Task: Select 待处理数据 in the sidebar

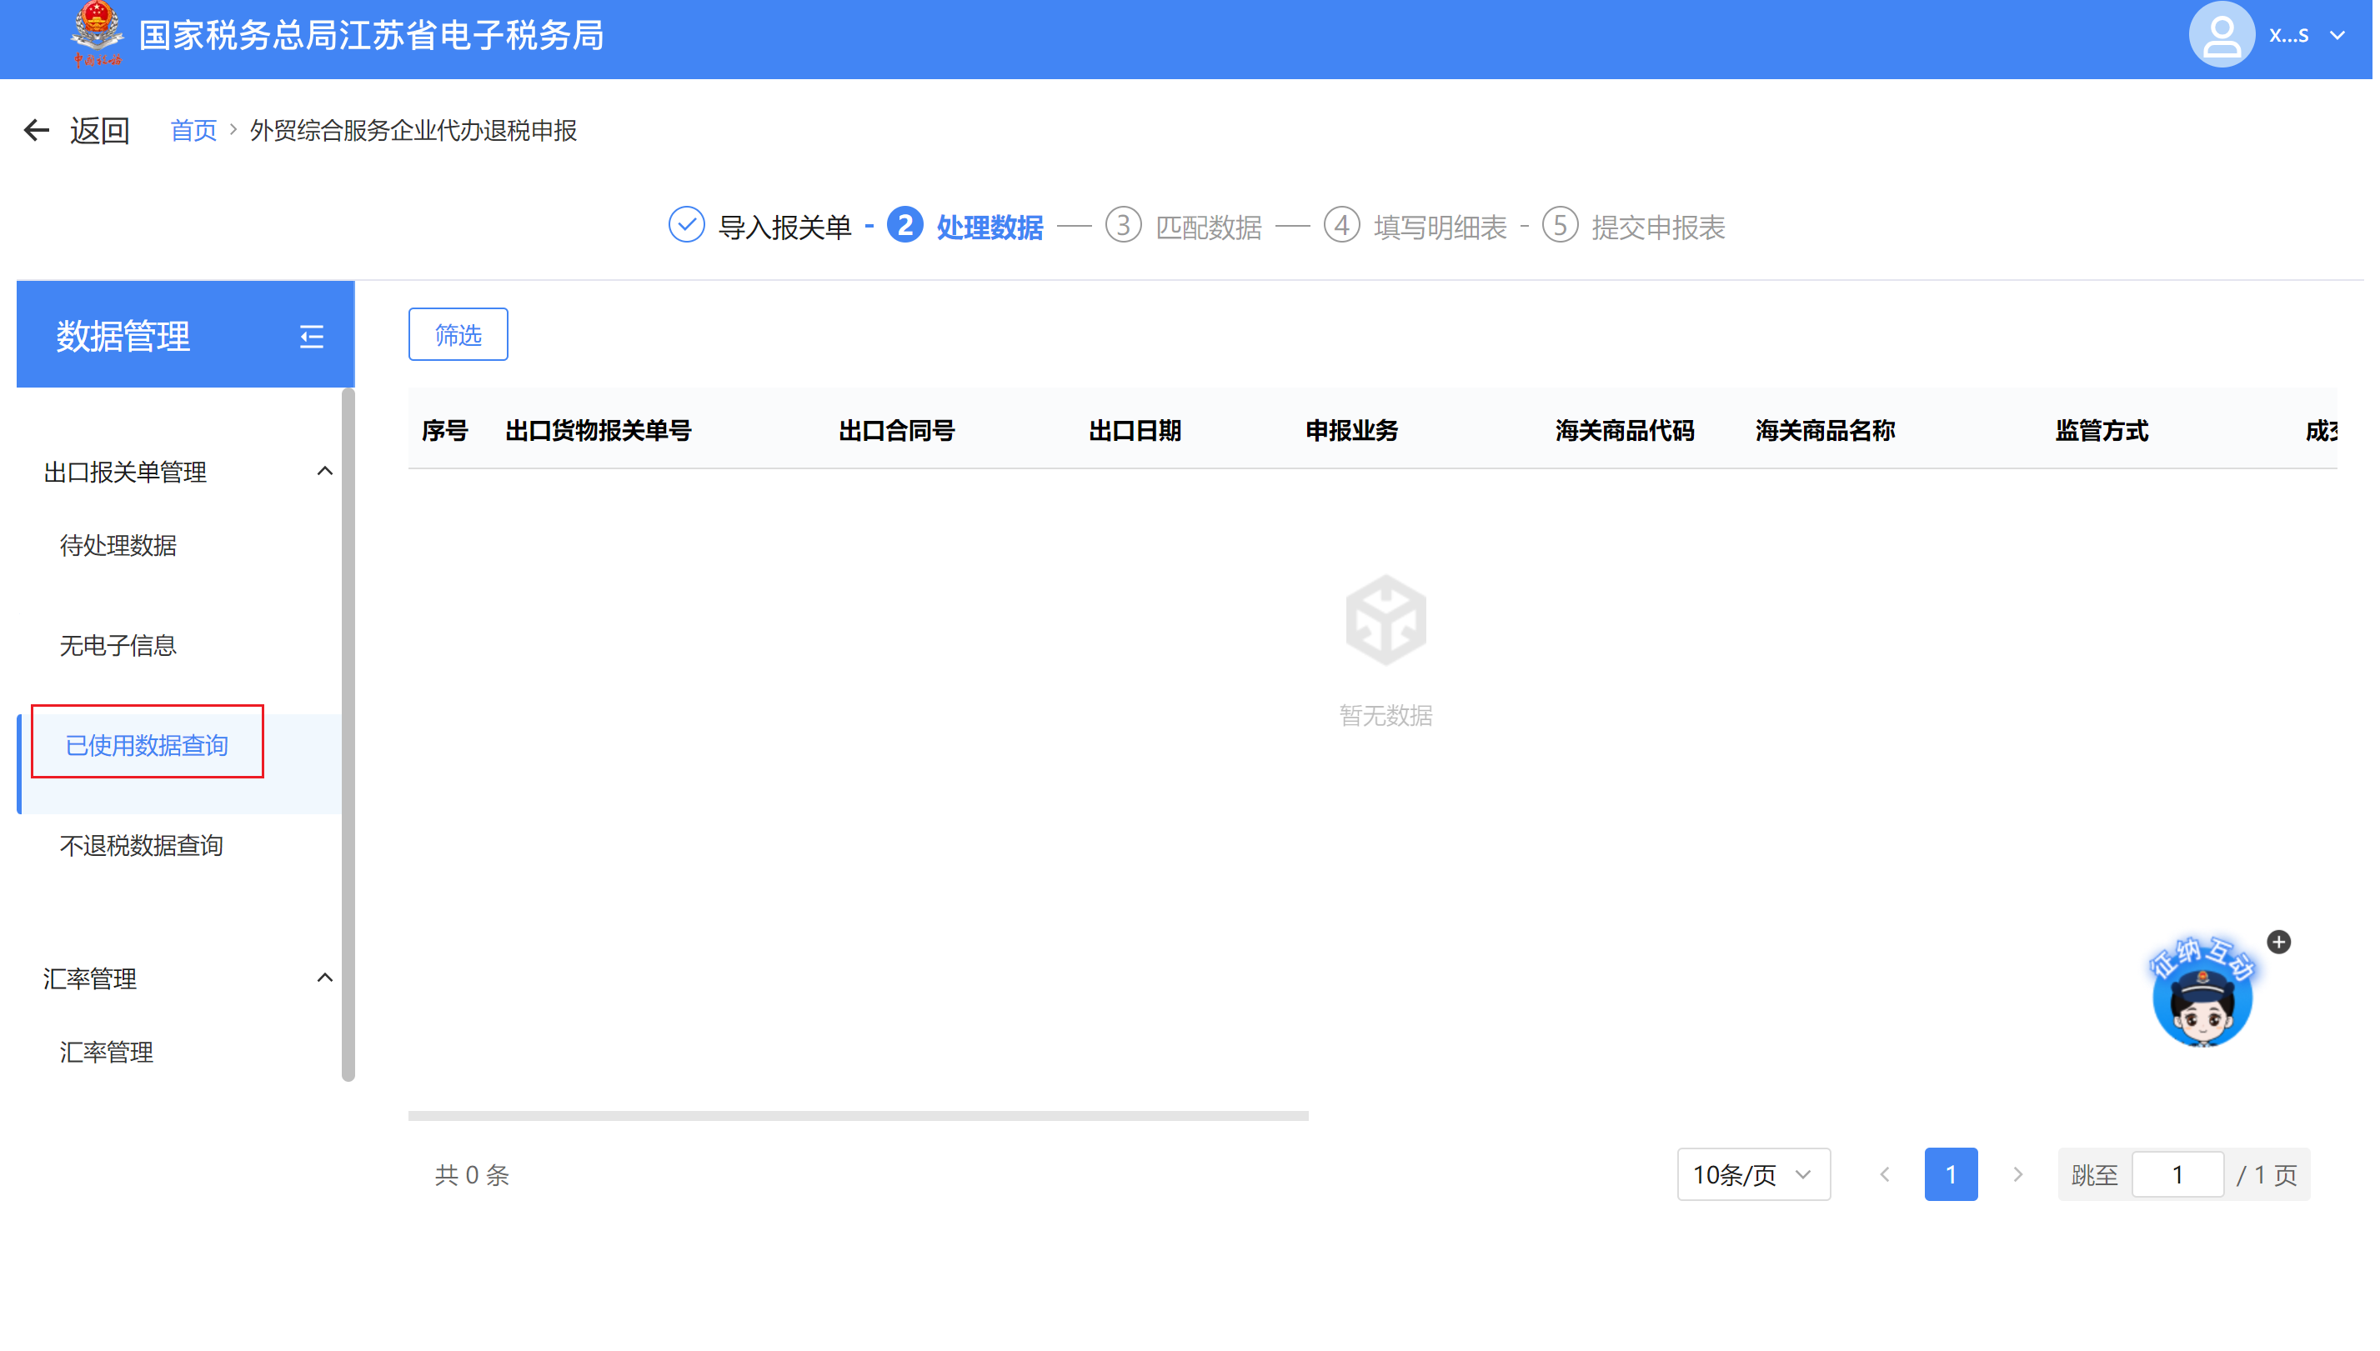Action: point(118,547)
